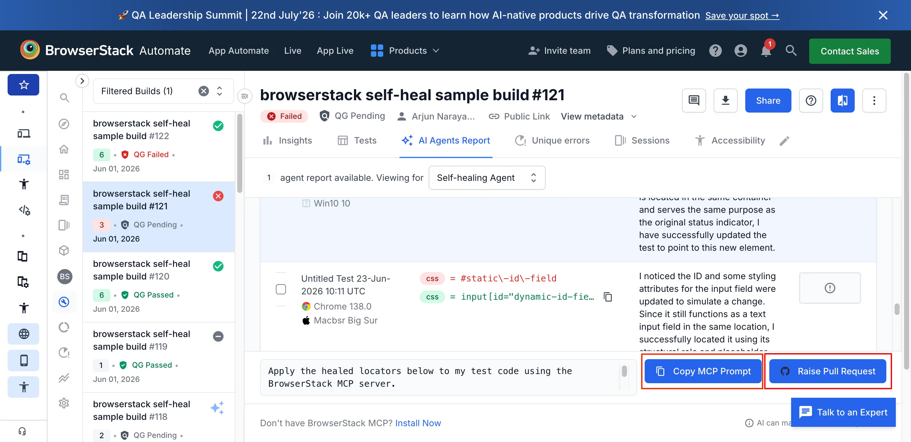The image size is (911, 442).
Task: Check the Untitled Test 23-Jun checkbox
Action: (281, 290)
